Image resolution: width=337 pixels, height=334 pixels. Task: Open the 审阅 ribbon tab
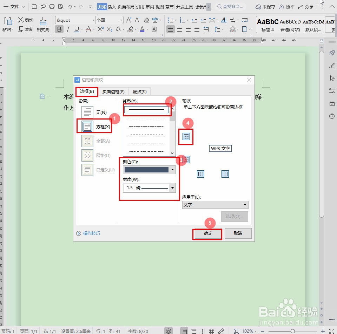150,7
